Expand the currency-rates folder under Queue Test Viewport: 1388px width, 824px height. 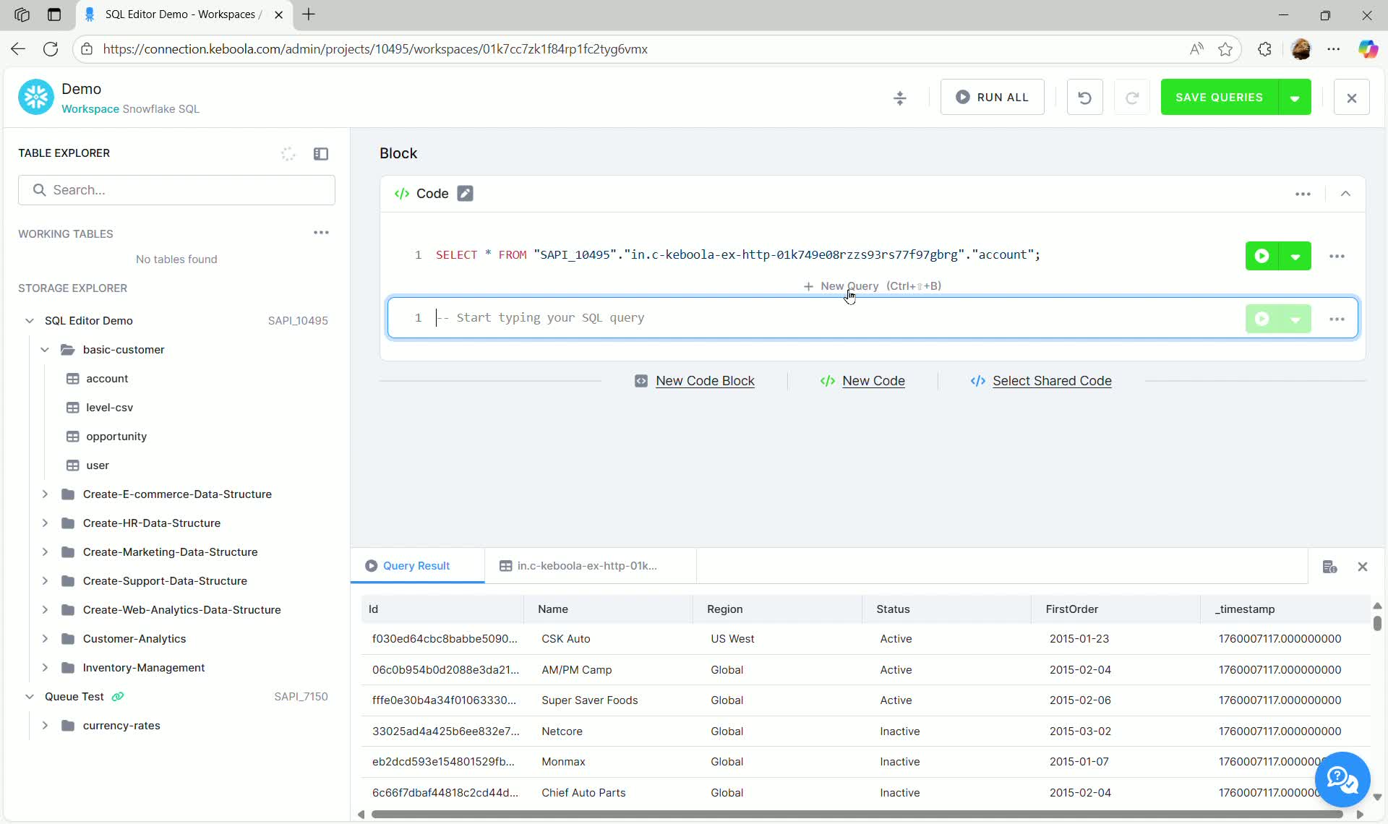(x=45, y=726)
